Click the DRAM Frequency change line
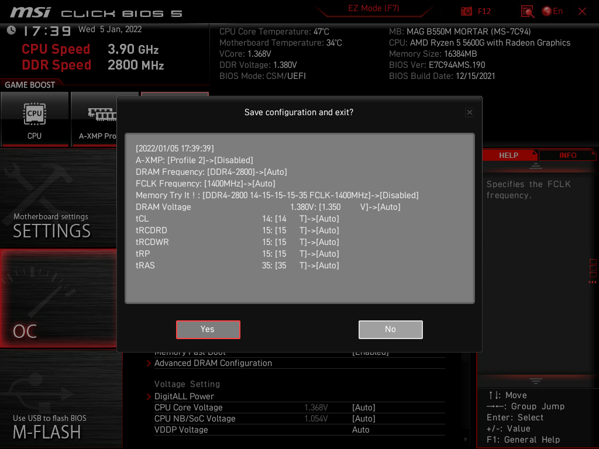Viewport: 599px width, 449px height. (x=211, y=172)
